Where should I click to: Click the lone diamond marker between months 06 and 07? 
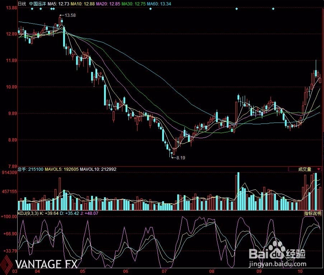pos(150,9)
